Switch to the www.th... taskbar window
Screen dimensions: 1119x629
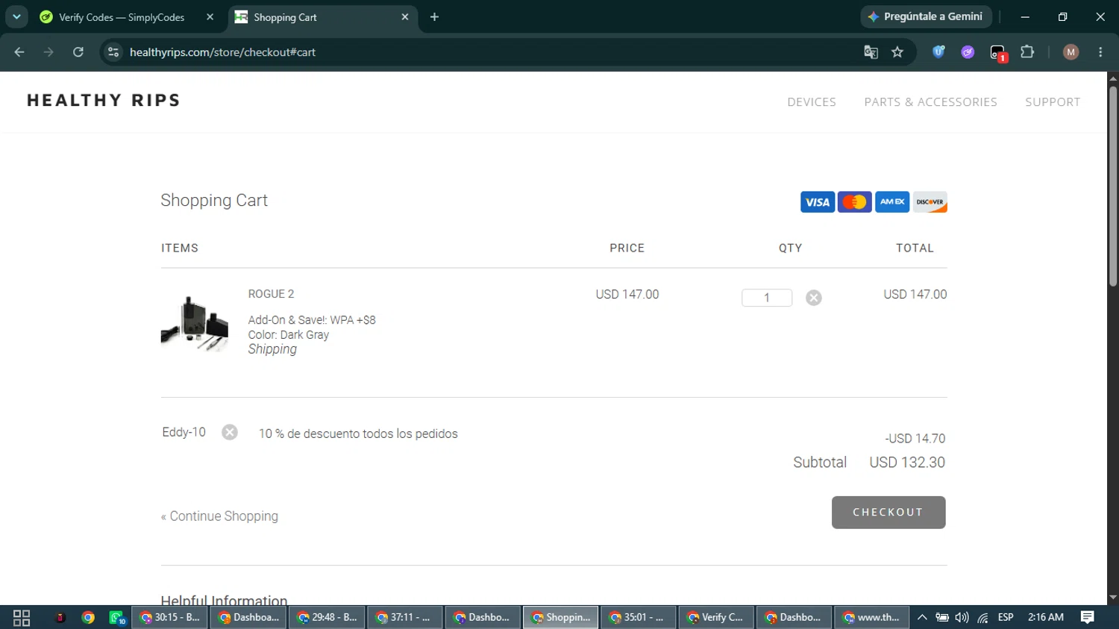click(x=871, y=618)
